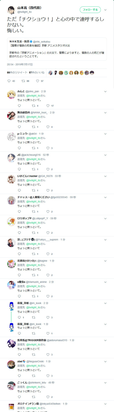Like JC's reply tweet

(x=48, y=169)
